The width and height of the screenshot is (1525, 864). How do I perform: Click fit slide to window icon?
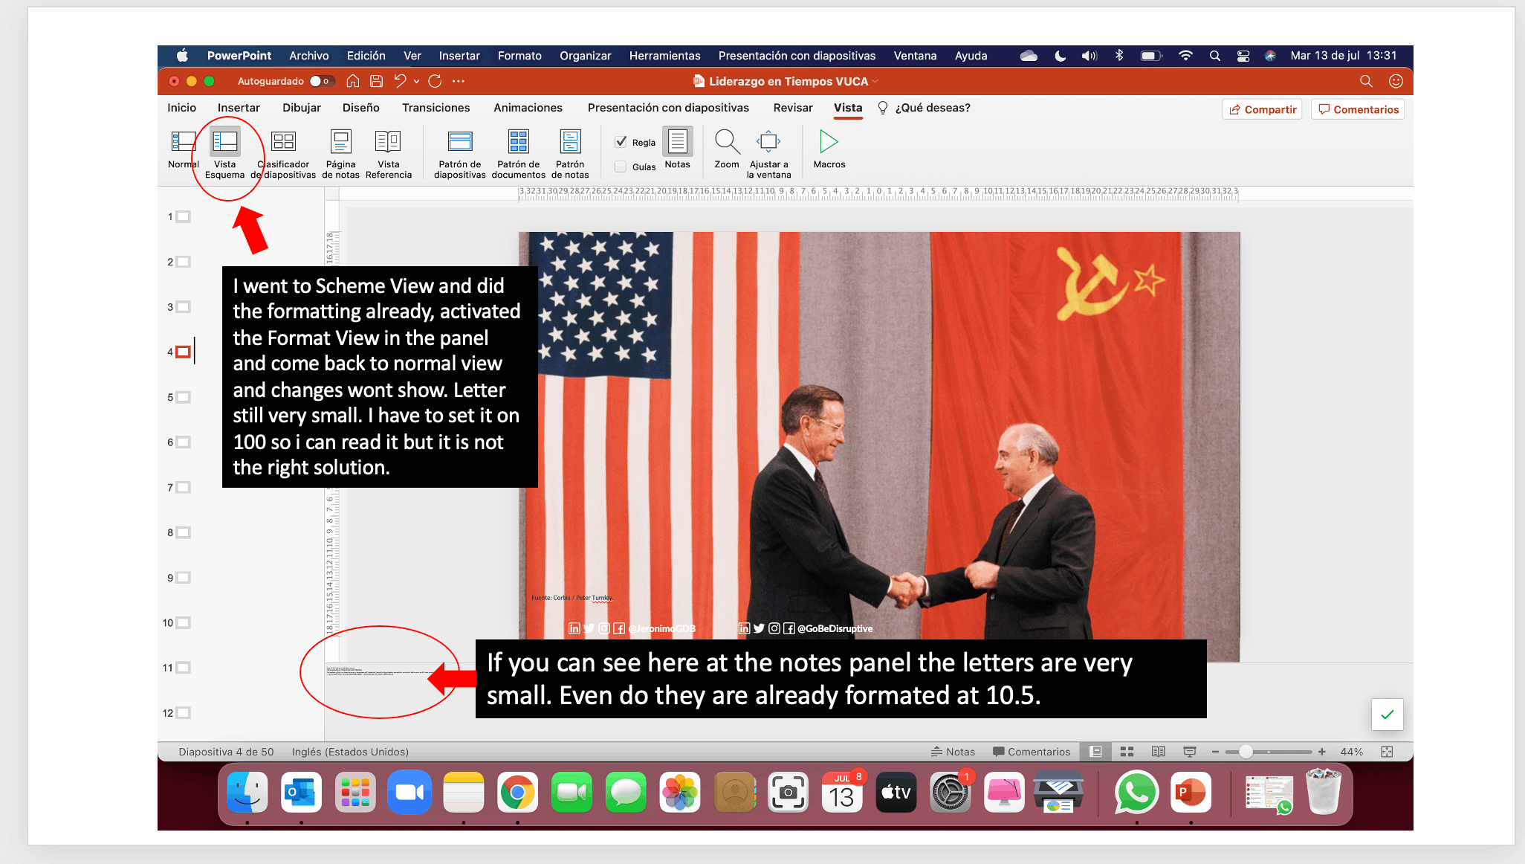click(1387, 752)
